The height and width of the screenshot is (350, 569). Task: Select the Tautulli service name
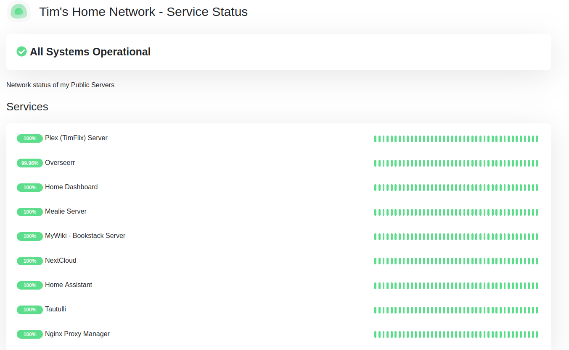click(56, 309)
